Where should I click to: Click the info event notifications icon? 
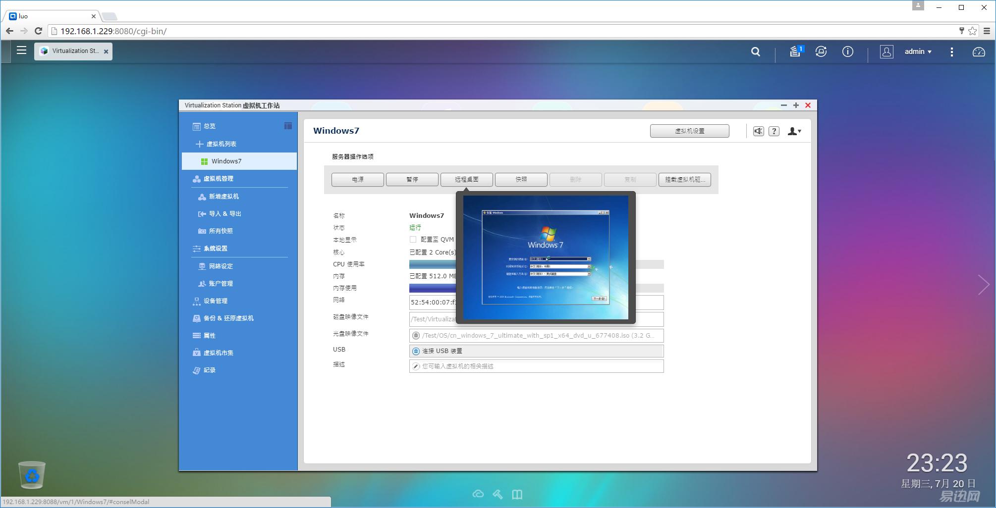pyautogui.click(x=847, y=51)
